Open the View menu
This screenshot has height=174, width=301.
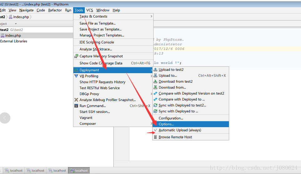coord(12,10)
